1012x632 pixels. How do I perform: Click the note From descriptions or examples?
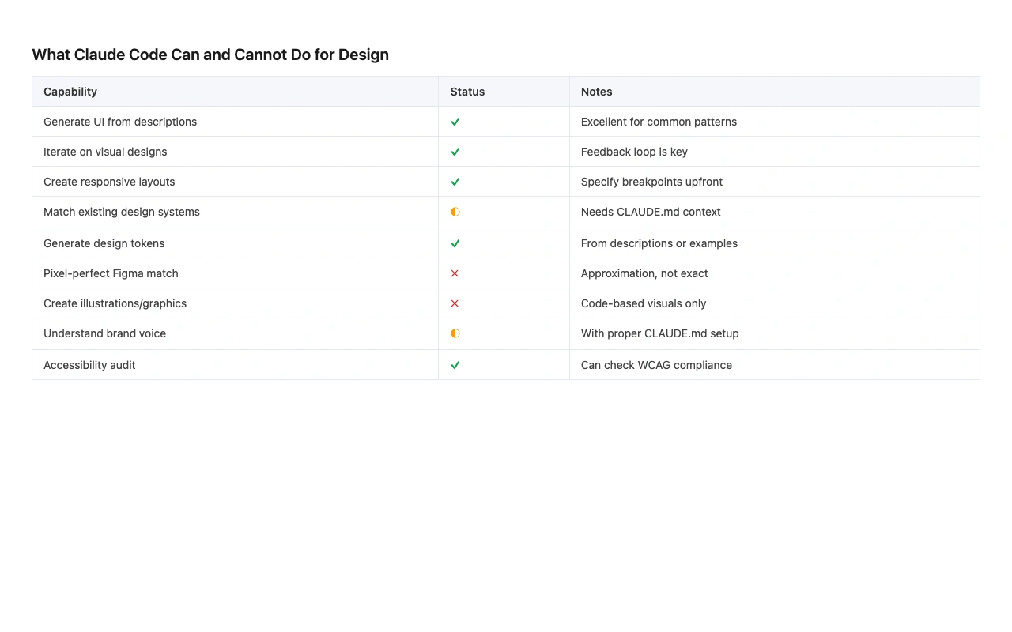click(x=659, y=243)
